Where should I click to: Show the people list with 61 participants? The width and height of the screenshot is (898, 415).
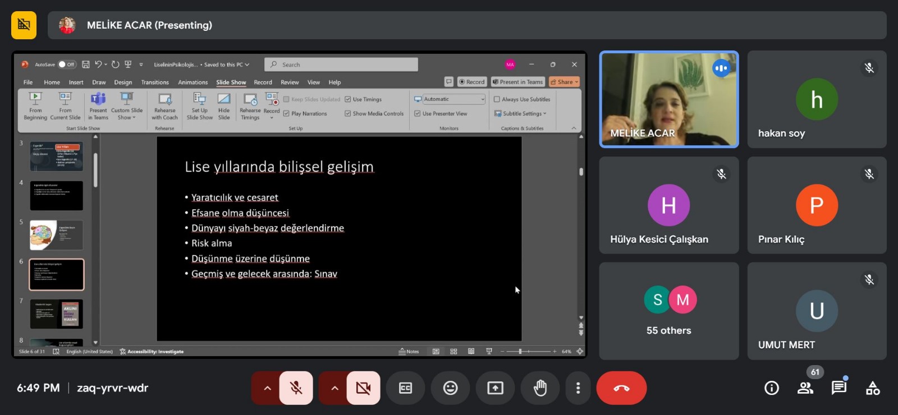pyautogui.click(x=805, y=388)
